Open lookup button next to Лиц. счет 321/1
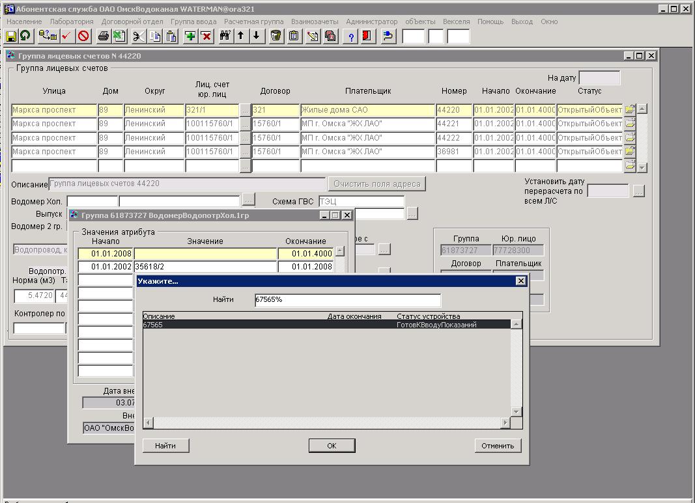Image resolution: width=695 pixels, height=503 pixels. pos(245,111)
